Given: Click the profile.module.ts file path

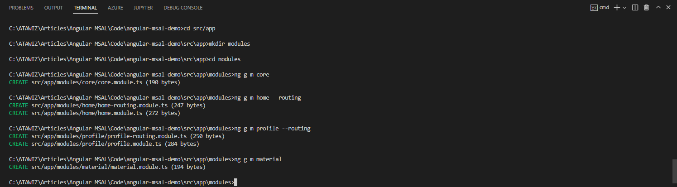Looking at the screenshot, I should [x=92, y=144].
